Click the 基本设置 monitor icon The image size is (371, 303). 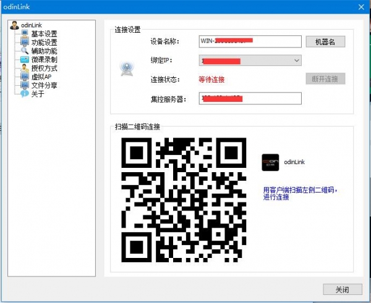25,33
